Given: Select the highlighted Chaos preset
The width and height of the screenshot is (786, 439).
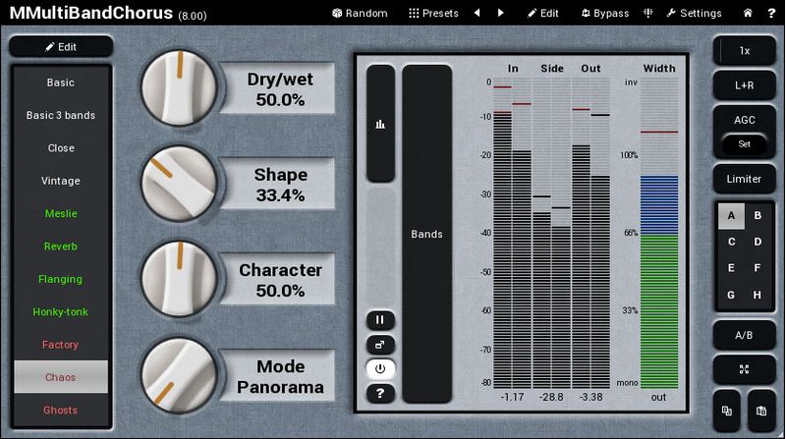Looking at the screenshot, I should 61,377.
